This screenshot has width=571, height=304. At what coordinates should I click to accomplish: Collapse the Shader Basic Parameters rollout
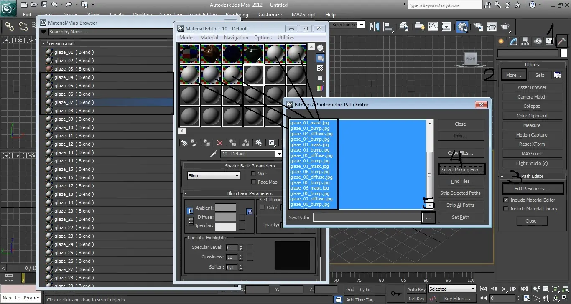186,166
